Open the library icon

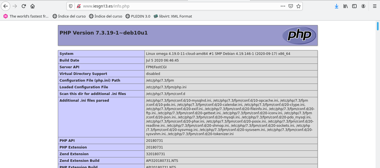click(x=346, y=6)
